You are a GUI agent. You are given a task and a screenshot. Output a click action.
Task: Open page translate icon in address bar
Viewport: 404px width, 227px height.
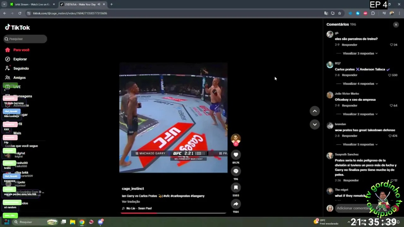click(326, 13)
